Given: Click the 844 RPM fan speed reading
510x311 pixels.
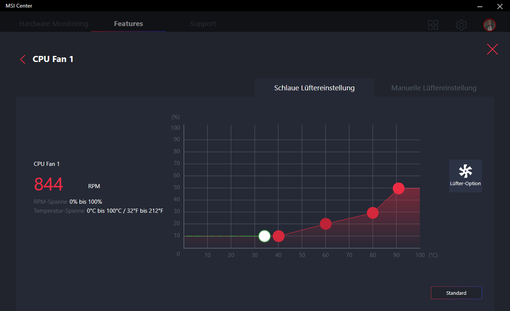Looking at the screenshot, I should [x=48, y=185].
